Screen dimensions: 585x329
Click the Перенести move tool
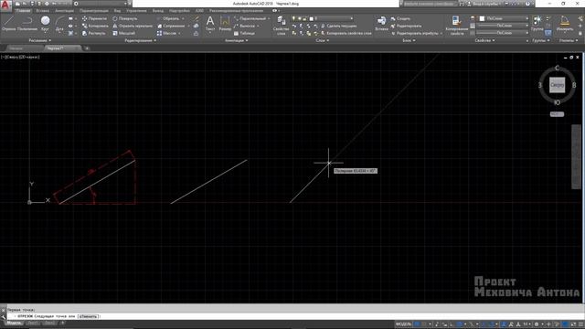click(x=94, y=18)
